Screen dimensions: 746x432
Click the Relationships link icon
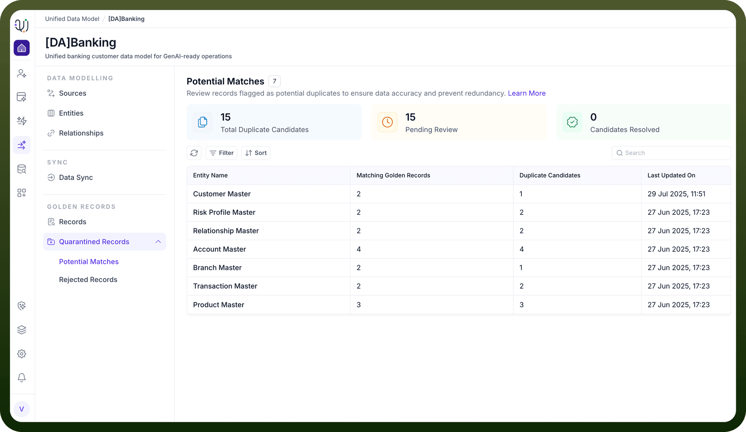point(51,133)
